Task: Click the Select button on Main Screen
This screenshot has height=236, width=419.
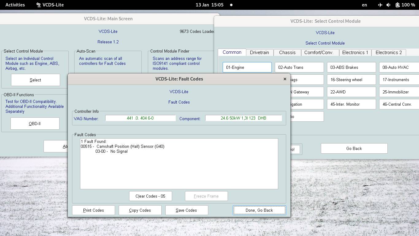Action: 35,80
